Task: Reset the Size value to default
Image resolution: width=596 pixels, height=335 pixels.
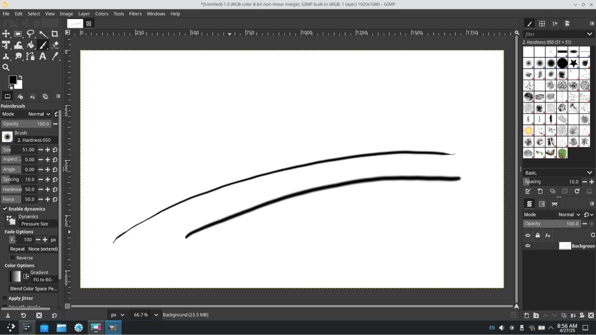Action: [x=55, y=149]
